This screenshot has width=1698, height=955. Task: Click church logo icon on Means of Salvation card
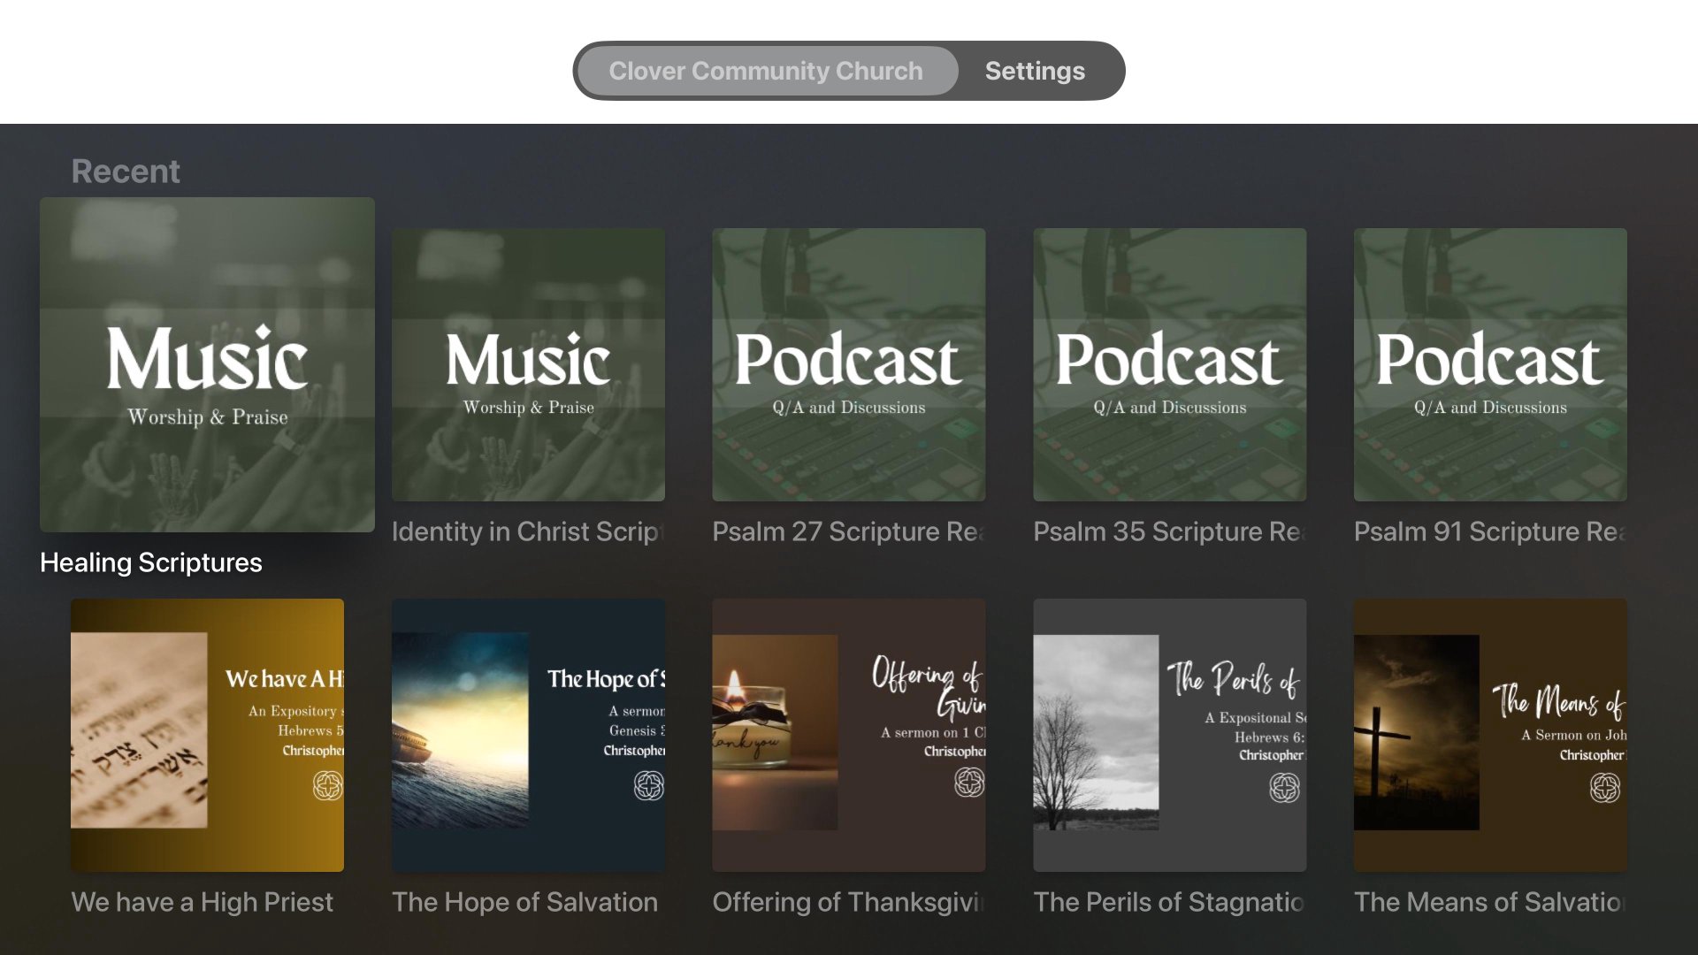[1604, 786]
